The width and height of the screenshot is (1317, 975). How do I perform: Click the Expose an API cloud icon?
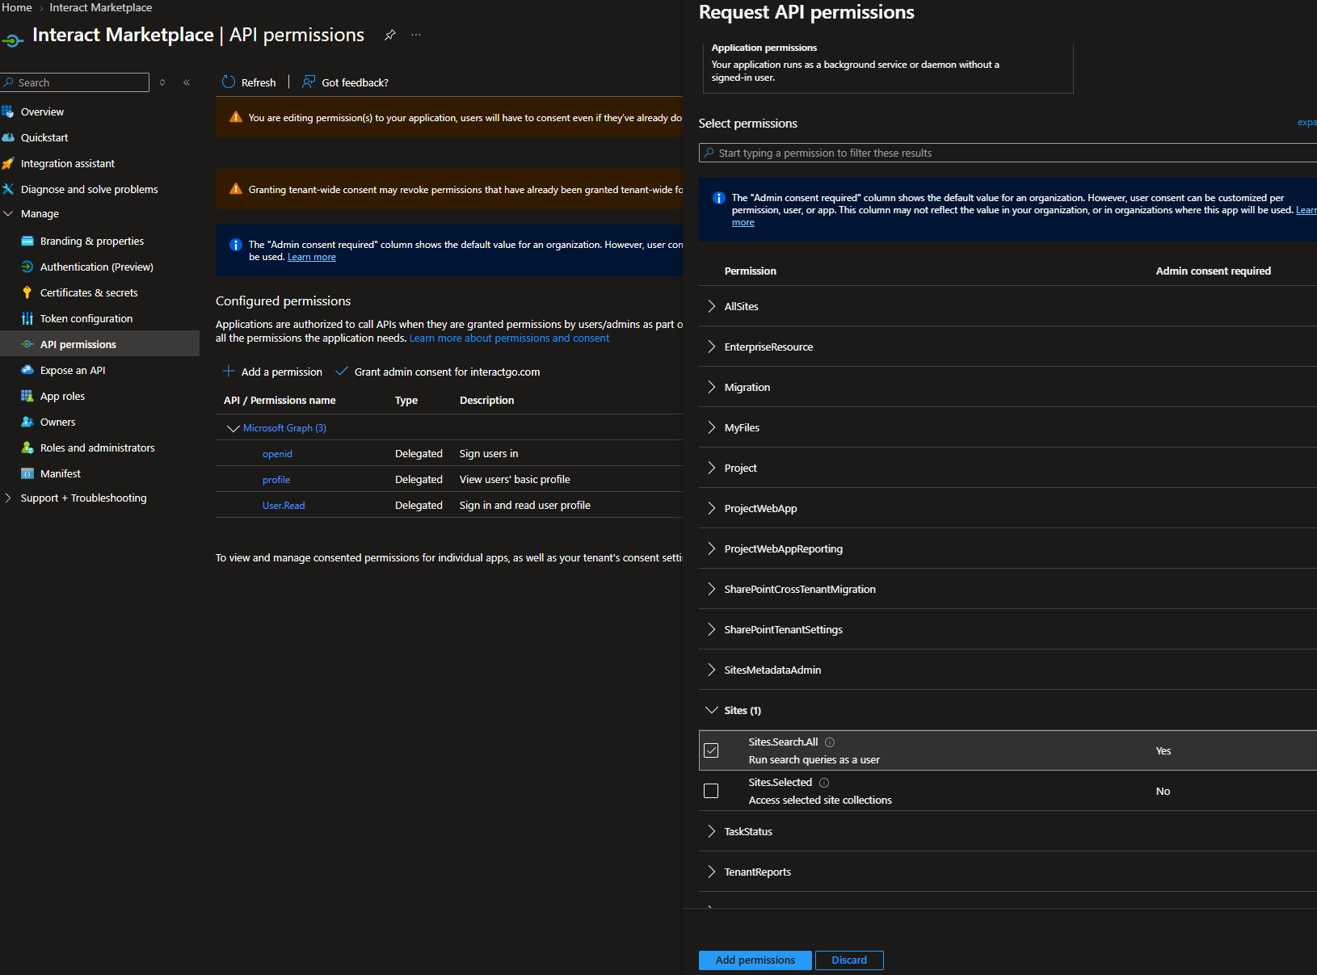click(x=27, y=370)
